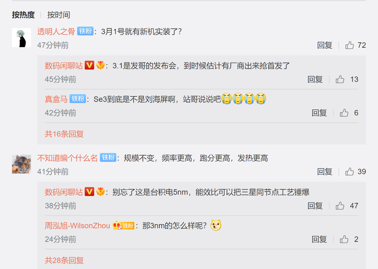This screenshot has height=269, width=378.
Task: Open 透明人之骨 profile avatar
Action: 21,38
